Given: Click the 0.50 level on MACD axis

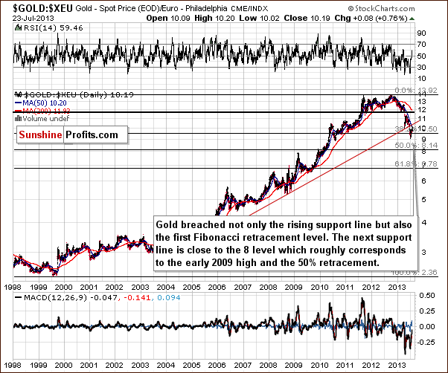Looking at the screenshot, I should tap(426, 296).
